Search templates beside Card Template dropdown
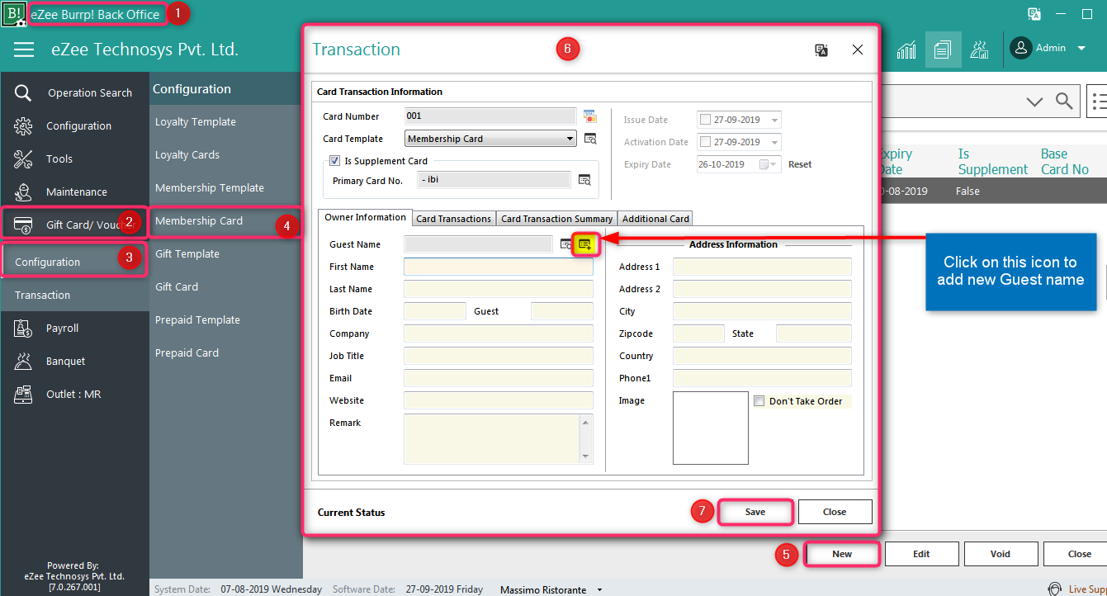The image size is (1107, 596). click(x=589, y=139)
